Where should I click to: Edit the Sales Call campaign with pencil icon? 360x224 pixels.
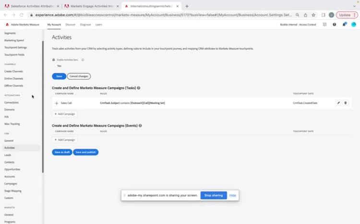coord(338,103)
